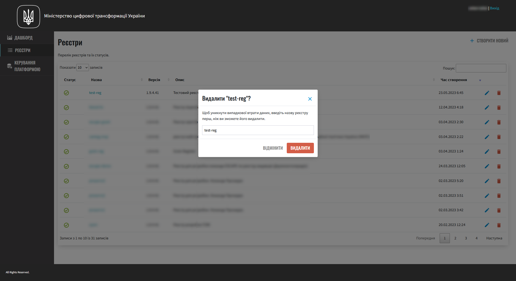The height and width of the screenshot is (281, 516).
Task: Edit the registry created 03.04.2023 2:30
Action: tap(487, 122)
